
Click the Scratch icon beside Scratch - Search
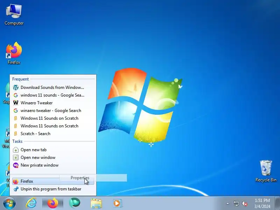click(x=16, y=134)
